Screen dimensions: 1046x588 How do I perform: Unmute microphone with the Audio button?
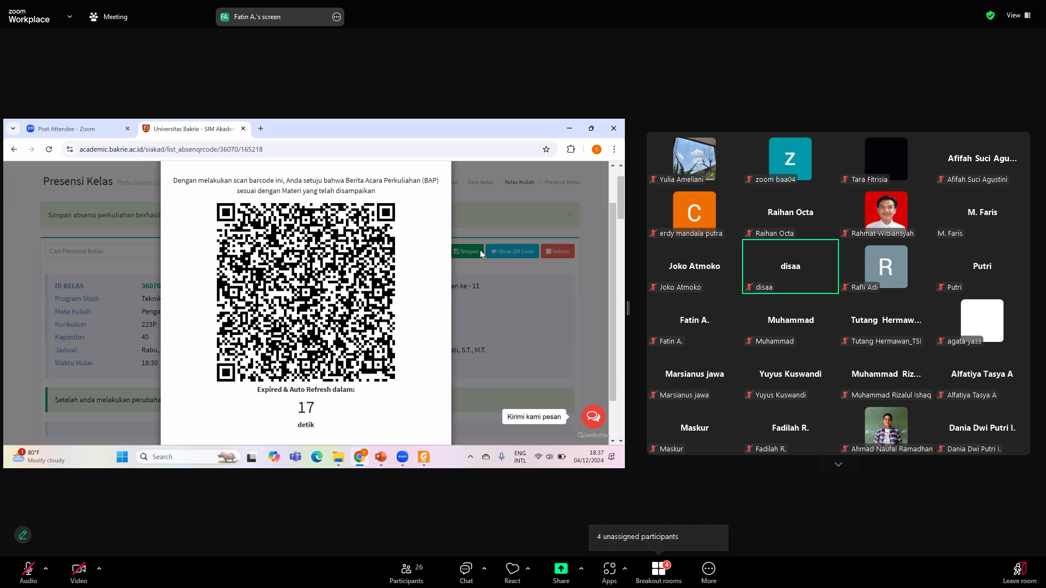click(28, 572)
